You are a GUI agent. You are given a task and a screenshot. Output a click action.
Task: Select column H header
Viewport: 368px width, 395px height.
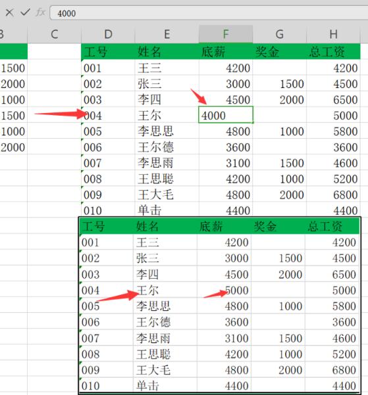point(333,34)
